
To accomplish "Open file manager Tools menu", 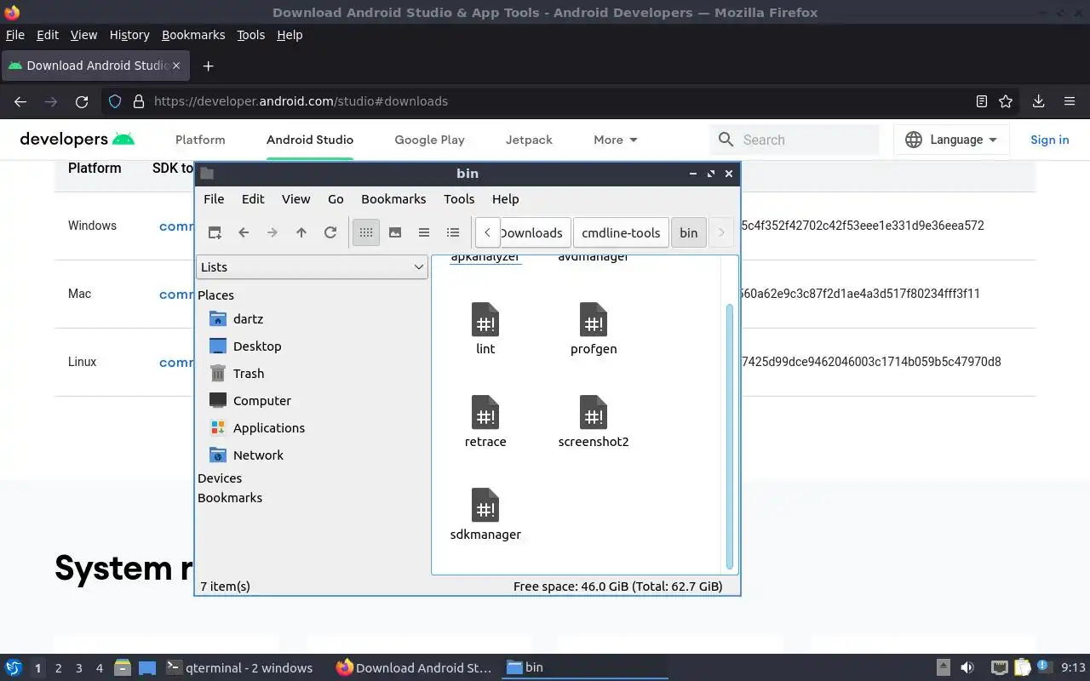I will tap(459, 198).
